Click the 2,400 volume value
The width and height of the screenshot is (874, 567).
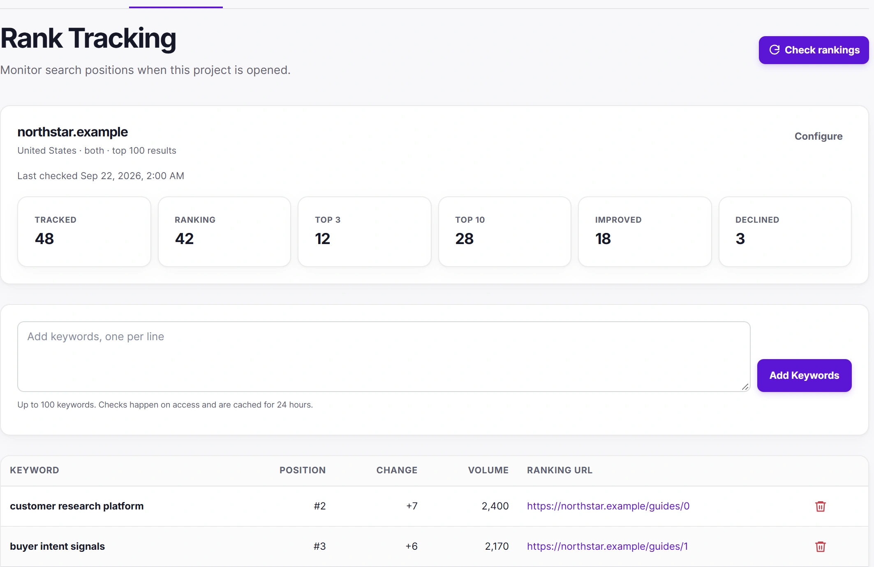pyautogui.click(x=495, y=506)
